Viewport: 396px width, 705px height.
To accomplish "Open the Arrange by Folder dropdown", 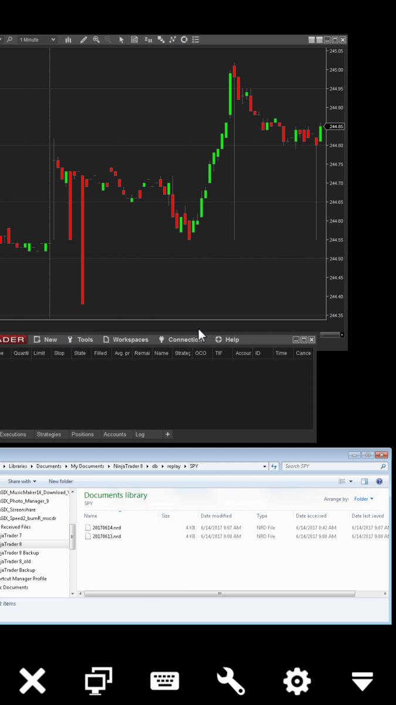I will [x=364, y=499].
